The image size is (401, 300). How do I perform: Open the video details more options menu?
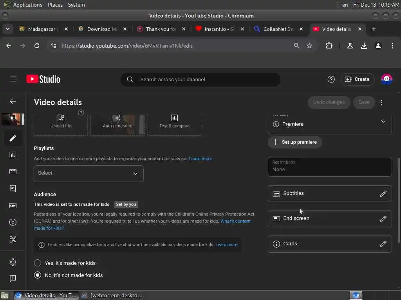pos(381,103)
